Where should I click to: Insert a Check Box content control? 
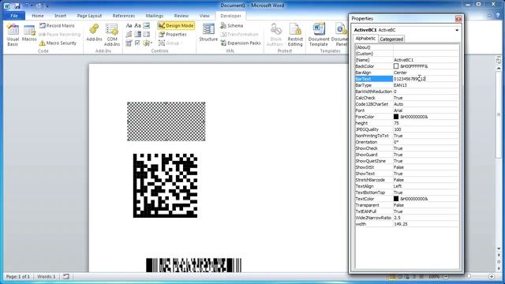pos(137,43)
